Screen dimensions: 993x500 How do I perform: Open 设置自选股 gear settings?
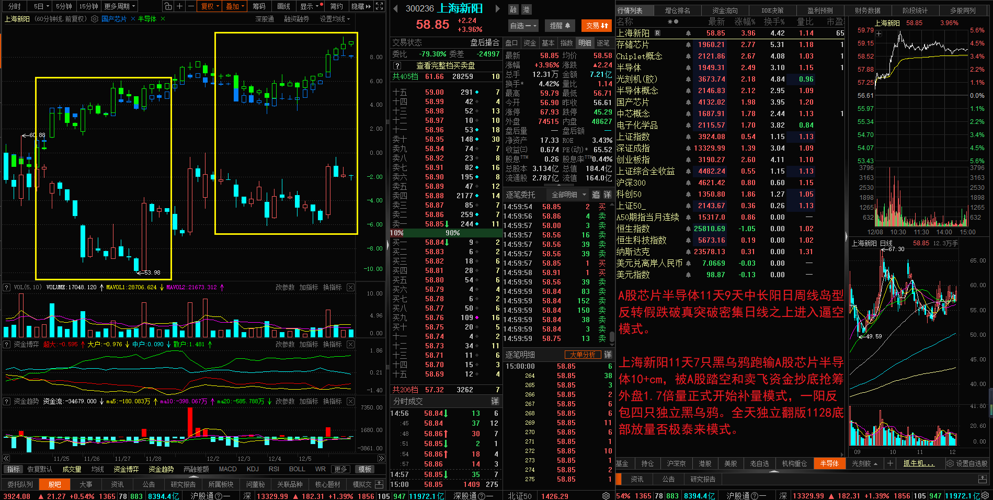click(967, 463)
